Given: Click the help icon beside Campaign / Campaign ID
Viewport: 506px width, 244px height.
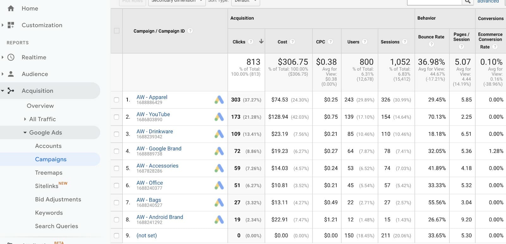Looking at the screenshot, I should [190, 31].
